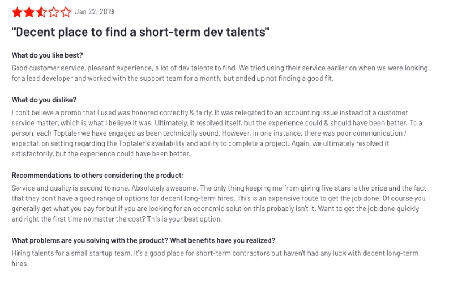
Task: Click the 'Good customer service, pleasant experience' paragraph
Action: tap(219, 73)
